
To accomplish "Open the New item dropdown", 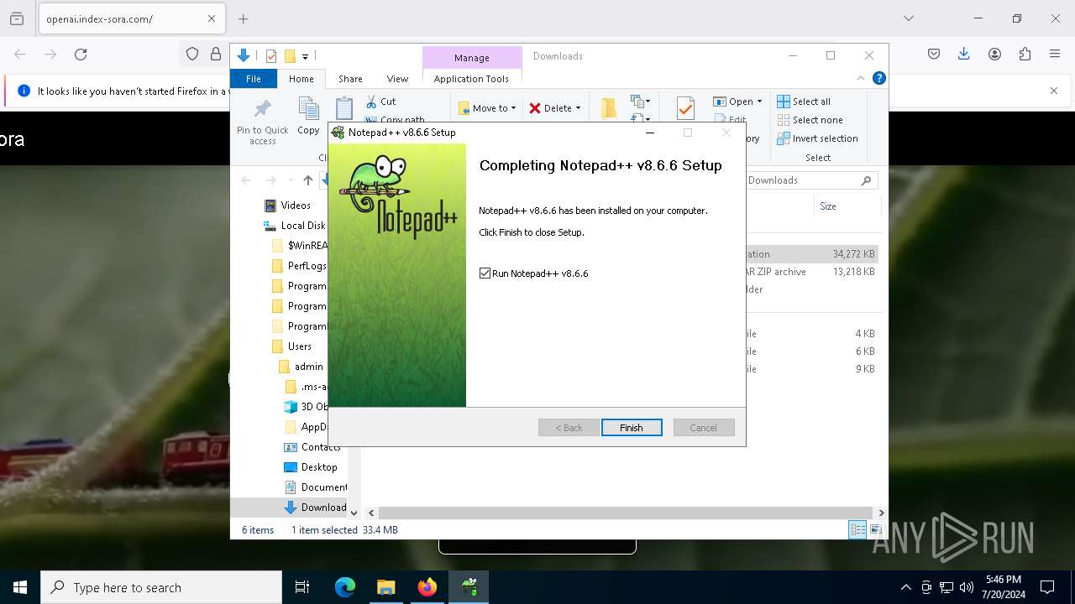I will tap(641, 102).
